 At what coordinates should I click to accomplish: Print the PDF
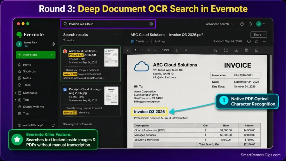click(246, 50)
